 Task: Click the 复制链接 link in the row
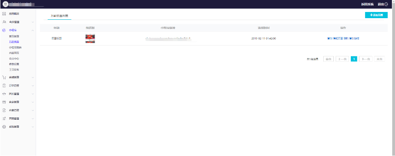click(x=354, y=39)
